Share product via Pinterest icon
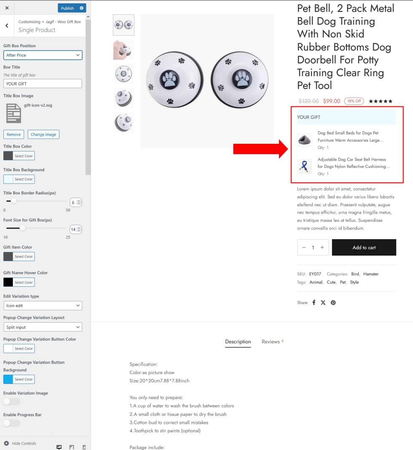Viewport: 413px width, 450px height. click(x=333, y=302)
